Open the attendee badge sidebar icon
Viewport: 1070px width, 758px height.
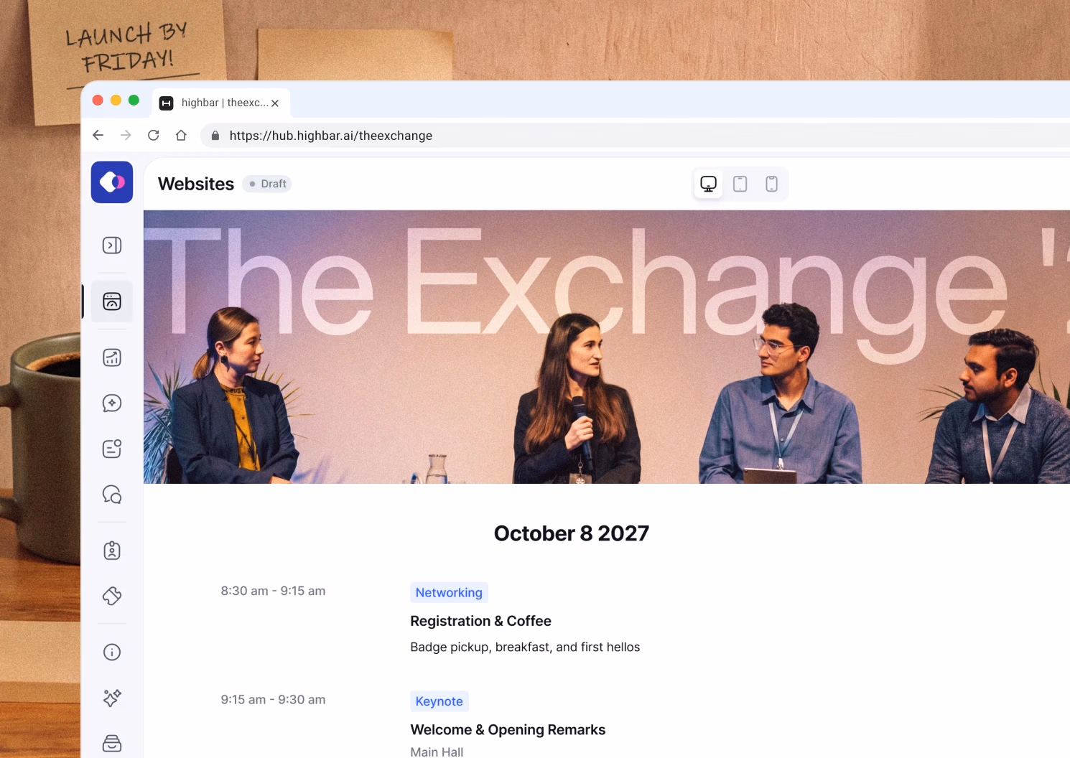(x=112, y=551)
